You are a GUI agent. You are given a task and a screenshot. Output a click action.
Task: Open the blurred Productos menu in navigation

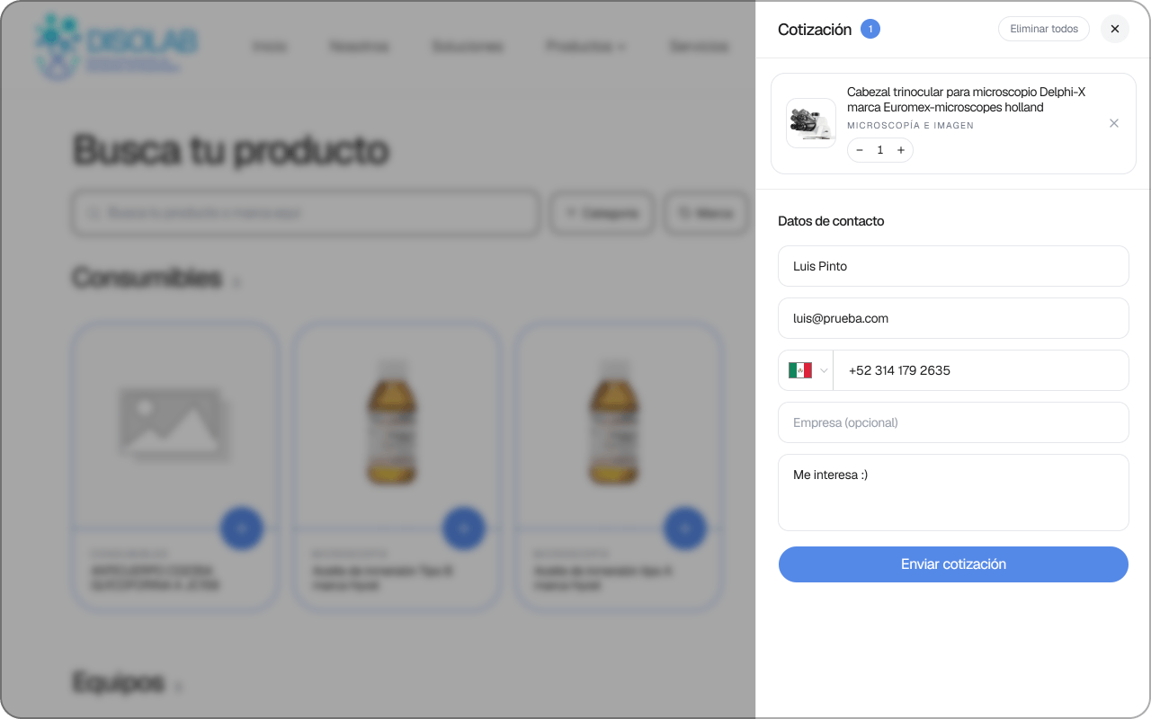click(585, 47)
